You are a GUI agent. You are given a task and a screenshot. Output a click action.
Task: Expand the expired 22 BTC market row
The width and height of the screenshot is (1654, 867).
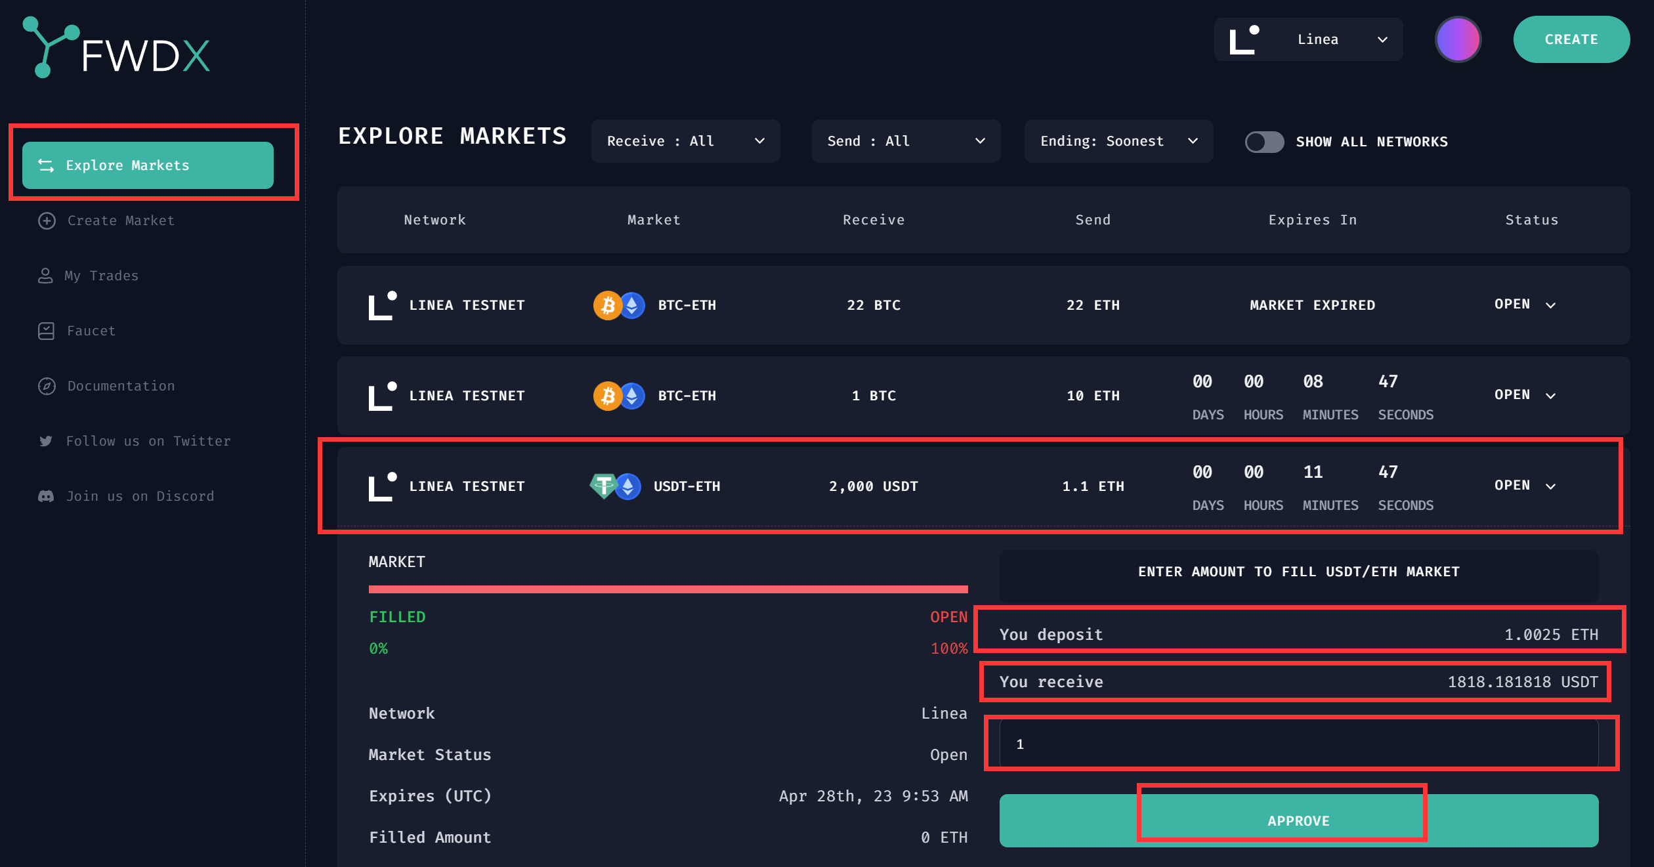[x=1550, y=305]
